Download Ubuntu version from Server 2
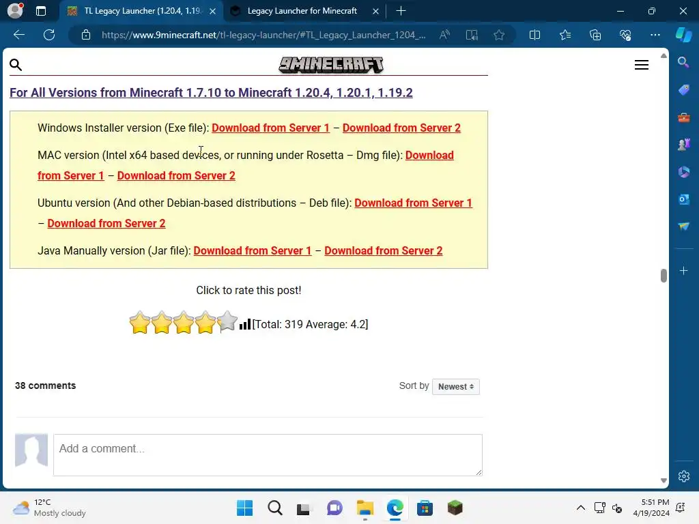The height and width of the screenshot is (524, 699). tap(106, 223)
